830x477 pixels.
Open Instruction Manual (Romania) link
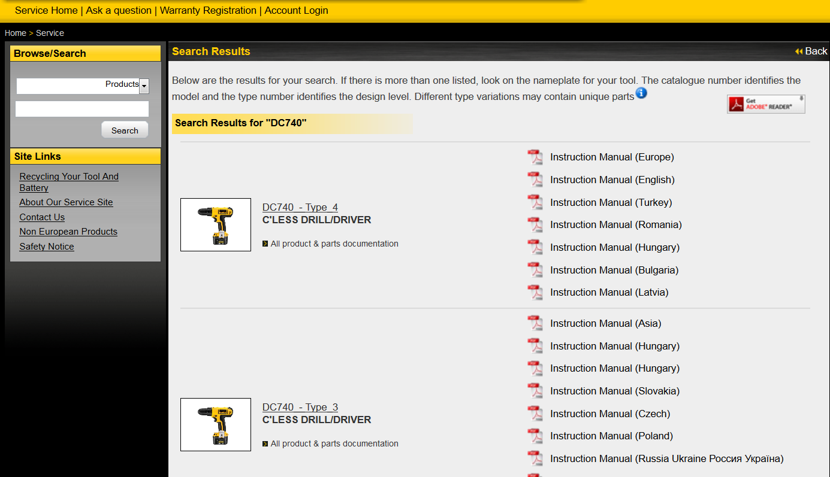[x=616, y=225]
